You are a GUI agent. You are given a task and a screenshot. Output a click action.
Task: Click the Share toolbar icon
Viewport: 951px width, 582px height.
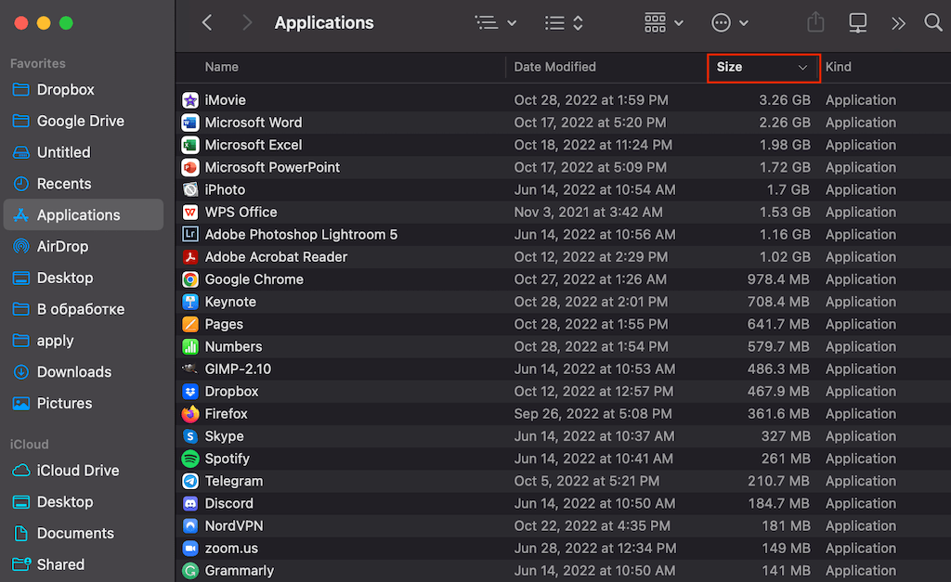tap(815, 22)
